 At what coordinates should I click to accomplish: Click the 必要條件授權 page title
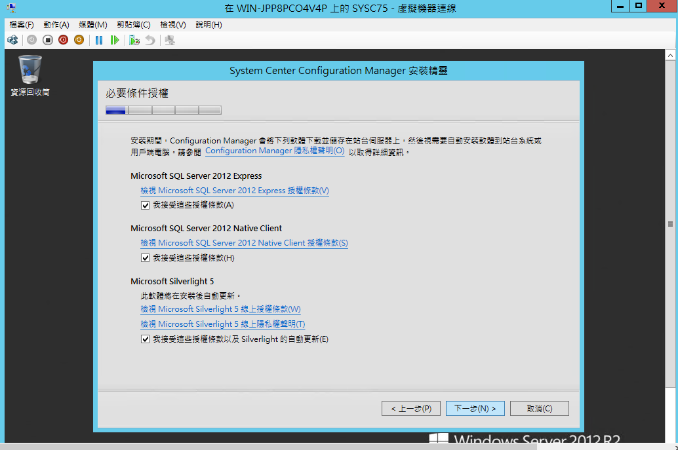tap(137, 93)
